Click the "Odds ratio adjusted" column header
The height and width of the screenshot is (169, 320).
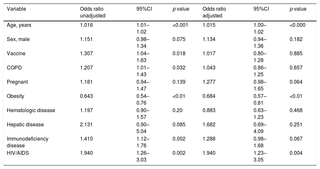213,12
